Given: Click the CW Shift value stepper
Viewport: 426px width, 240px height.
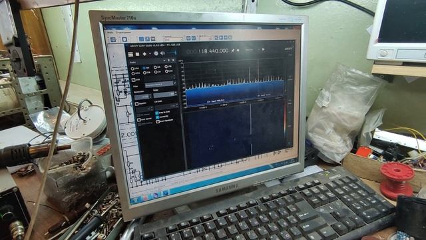Looking at the screenshot, I should (177, 105).
